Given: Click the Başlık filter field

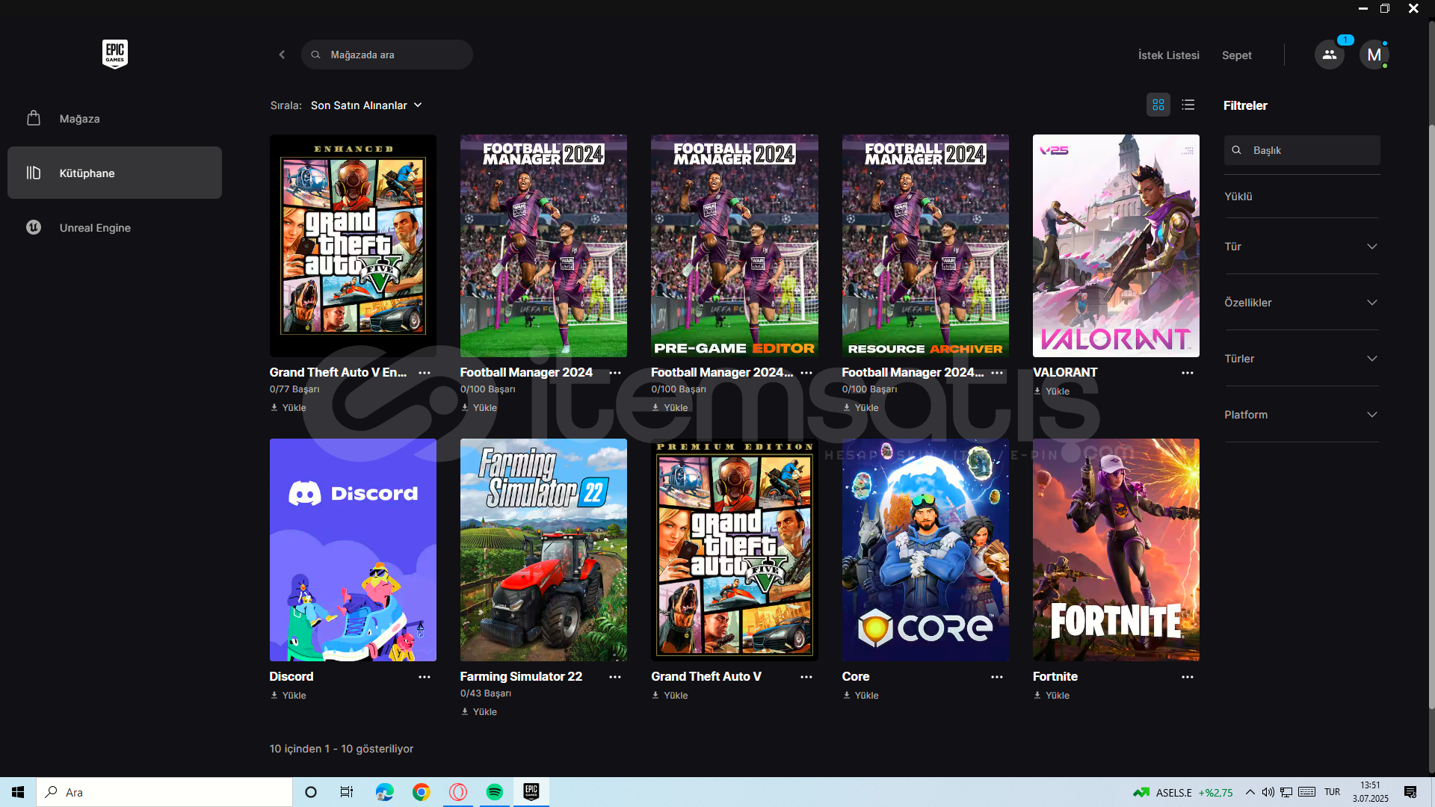Looking at the screenshot, I should 1302,150.
